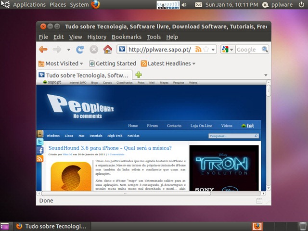Expand the back/forward history dropdown arrow
The image size is (308, 231).
pos(68,50)
